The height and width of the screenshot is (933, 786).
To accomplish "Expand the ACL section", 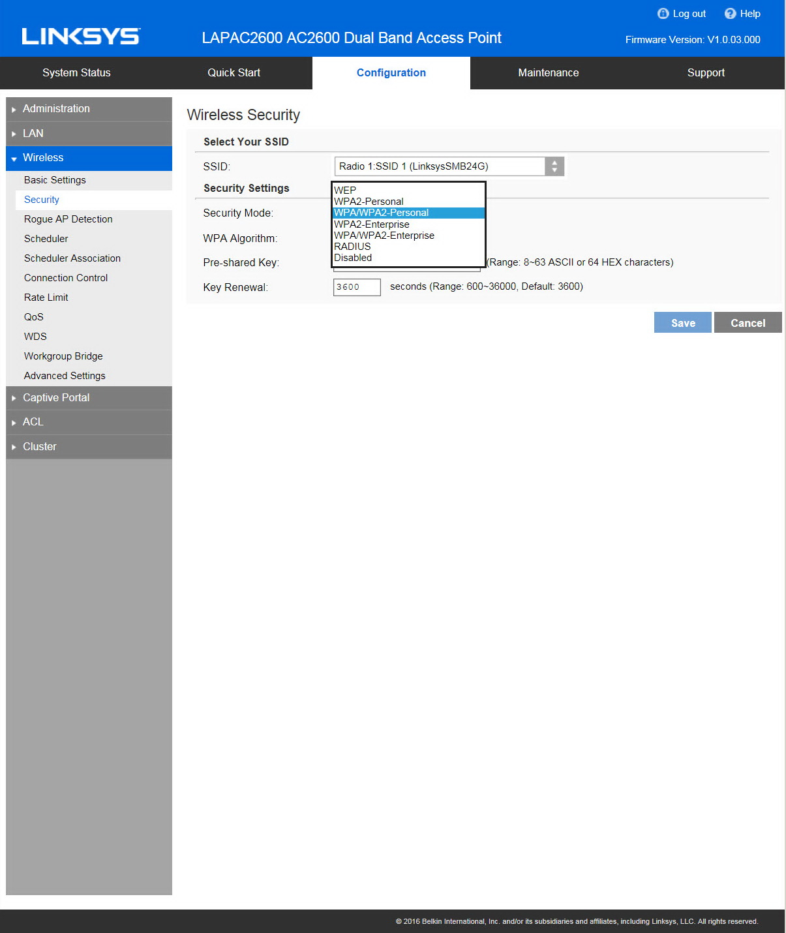I will (89, 422).
